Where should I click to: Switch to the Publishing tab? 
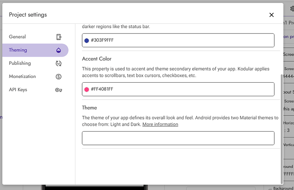pyautogui.click(x=20, y=63)
